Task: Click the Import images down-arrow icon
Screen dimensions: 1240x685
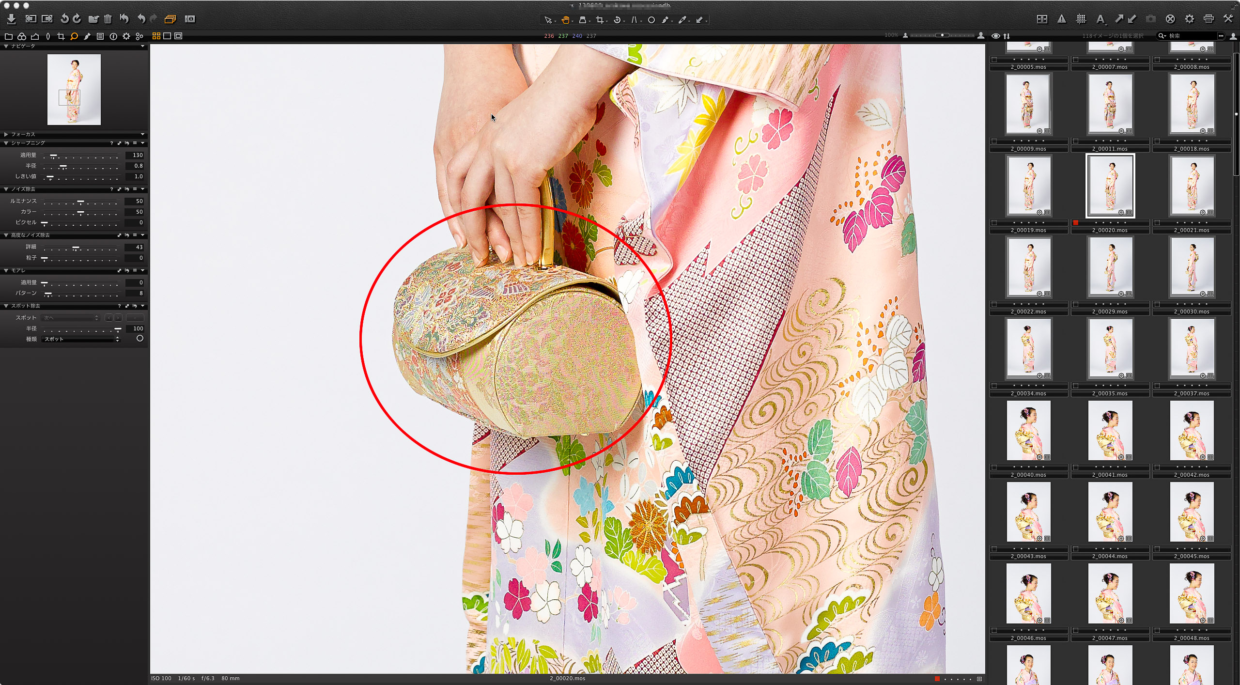Action: (11, 19)
